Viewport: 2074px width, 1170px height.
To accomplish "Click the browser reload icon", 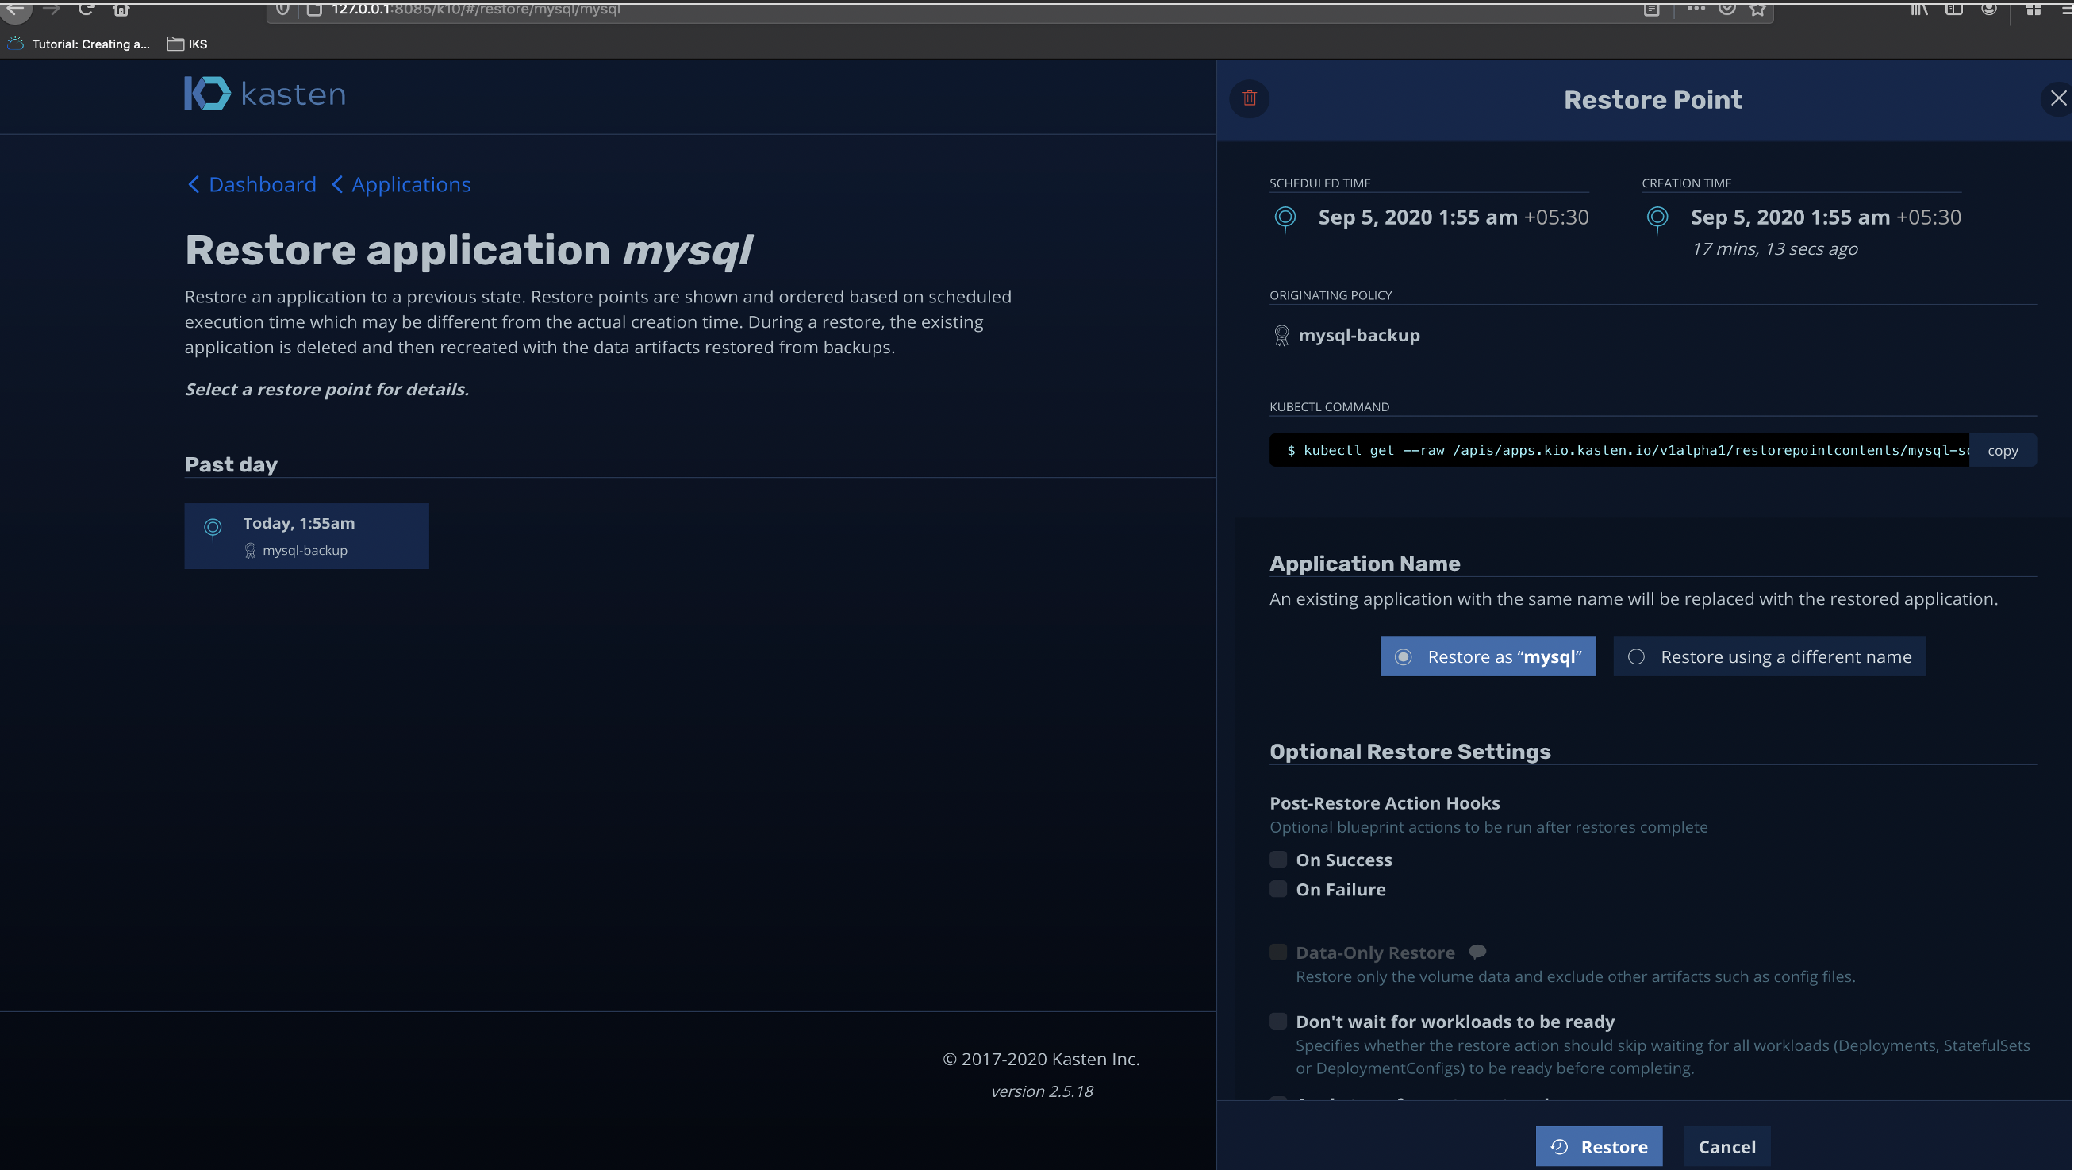I will (86, 10).
